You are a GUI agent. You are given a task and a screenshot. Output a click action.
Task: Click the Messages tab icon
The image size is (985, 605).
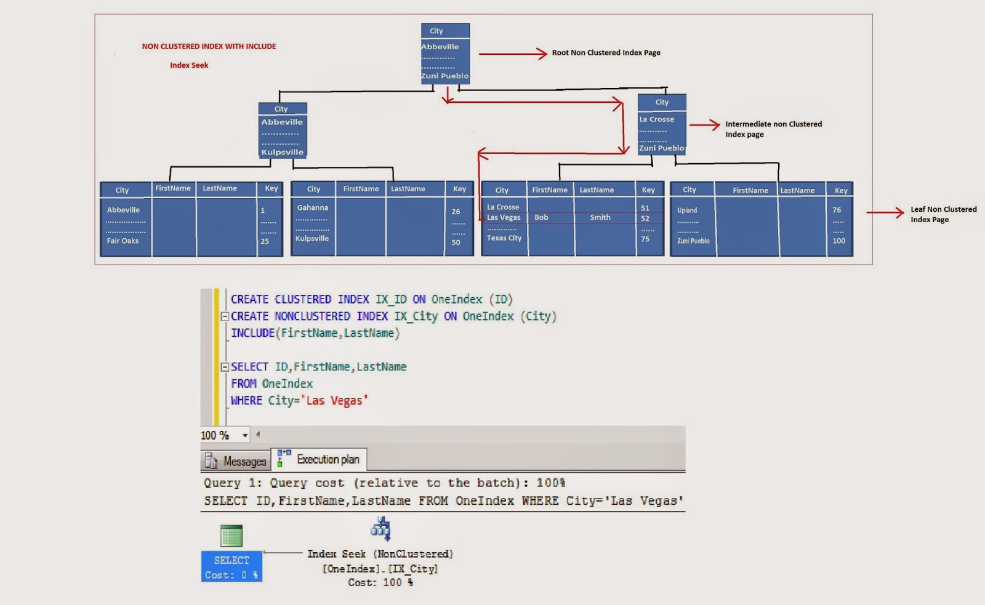click(210, 460)
